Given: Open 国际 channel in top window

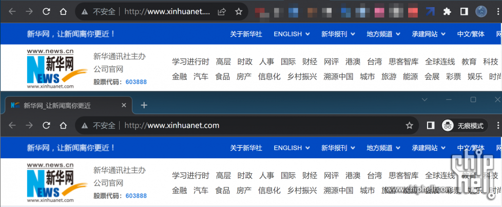Looking at the screenshot, I should pos(288,62).
